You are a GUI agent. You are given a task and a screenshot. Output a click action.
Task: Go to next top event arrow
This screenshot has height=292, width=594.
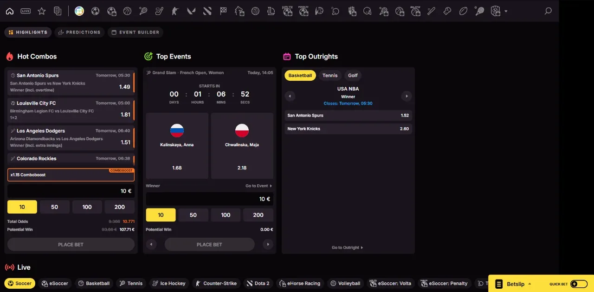[268, 244]
